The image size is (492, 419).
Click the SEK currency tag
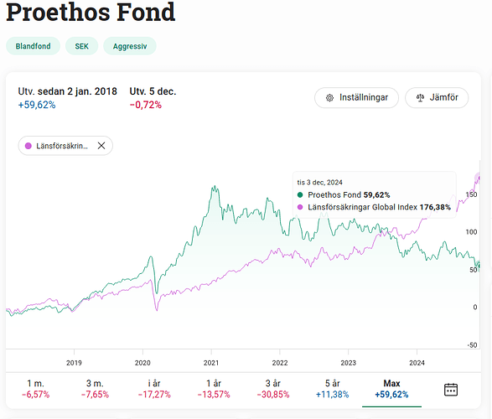81,46
